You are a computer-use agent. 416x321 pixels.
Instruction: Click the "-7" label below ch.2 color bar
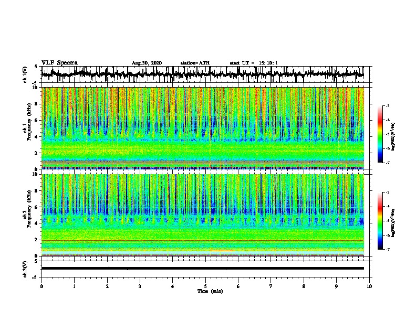pos(387,249)
